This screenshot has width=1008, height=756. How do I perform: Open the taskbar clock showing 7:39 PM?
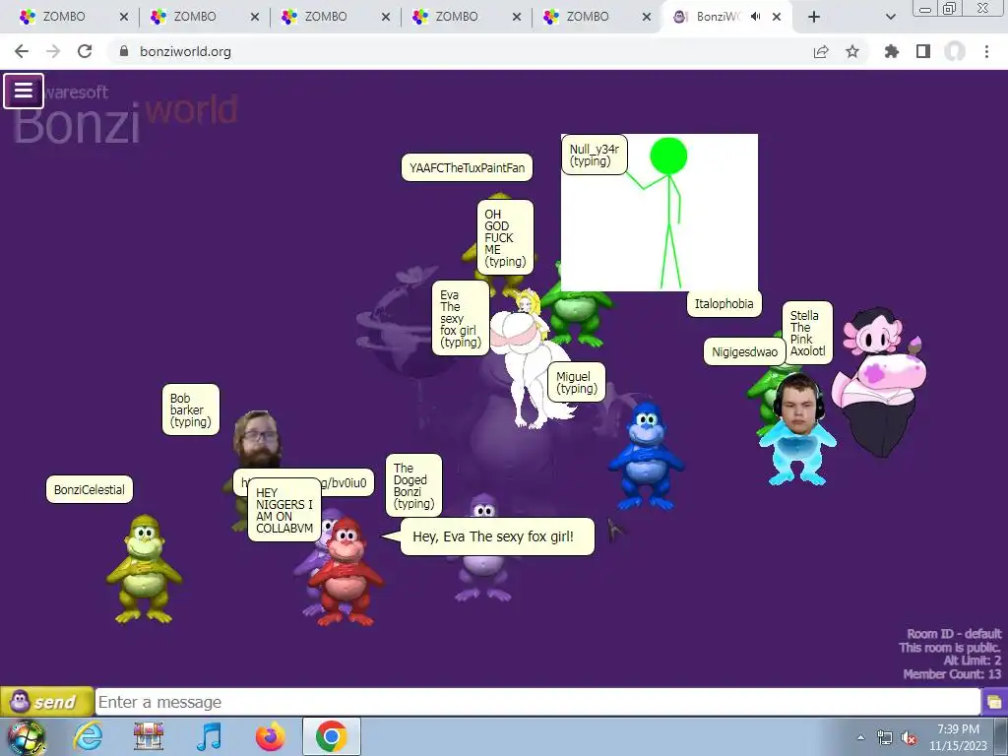tap(958, 737)
